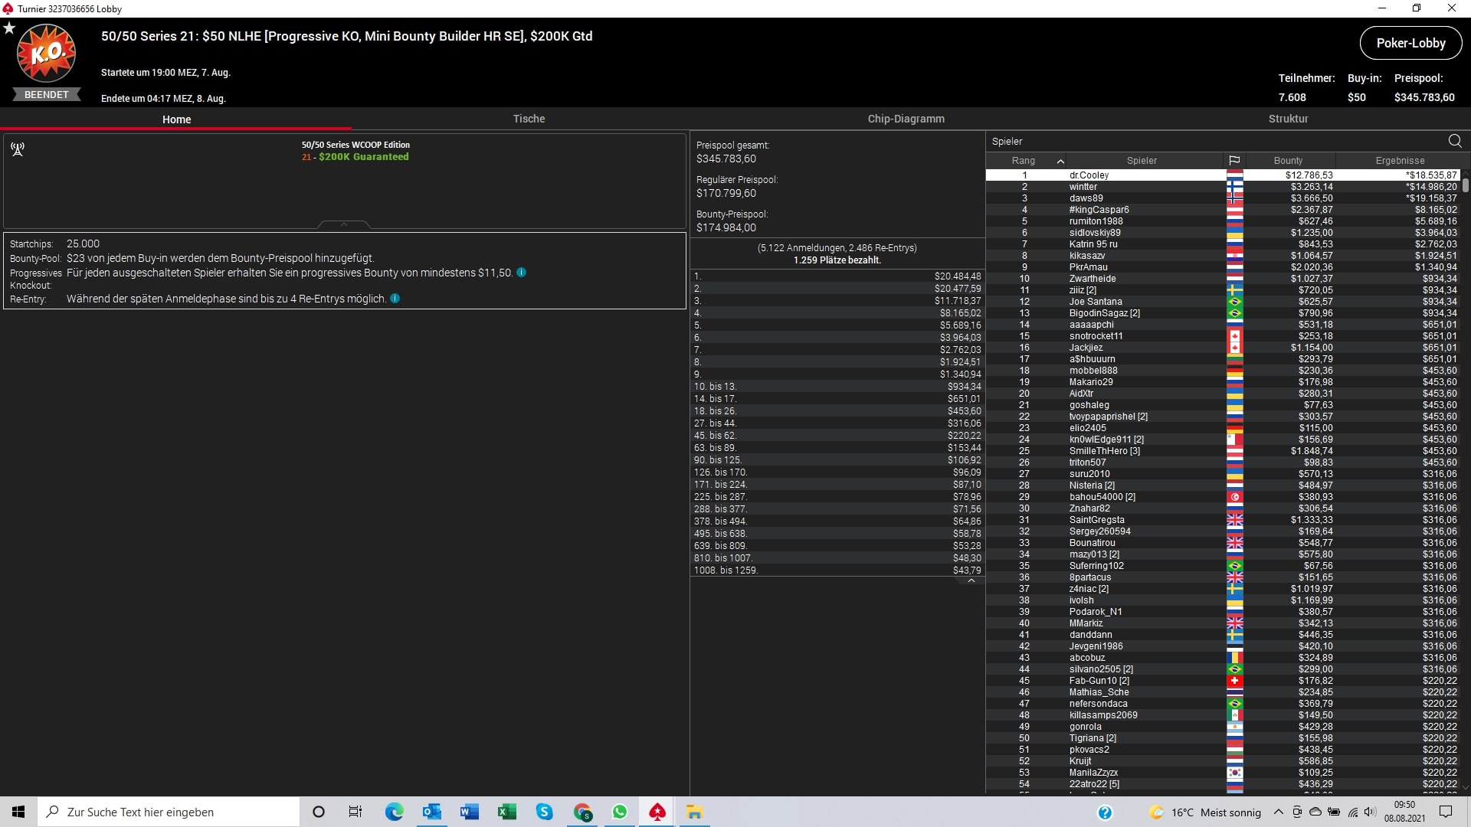
Task: Sort by the Bounty column header
Action: pyautogui.click(x=1288, y=161)
